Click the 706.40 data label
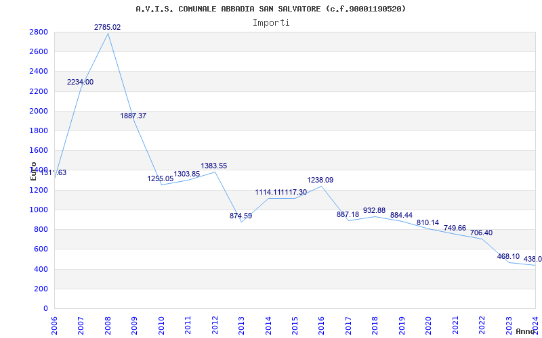Image resolution: width=542 pixels, height=338 pixels. [481, 233]
